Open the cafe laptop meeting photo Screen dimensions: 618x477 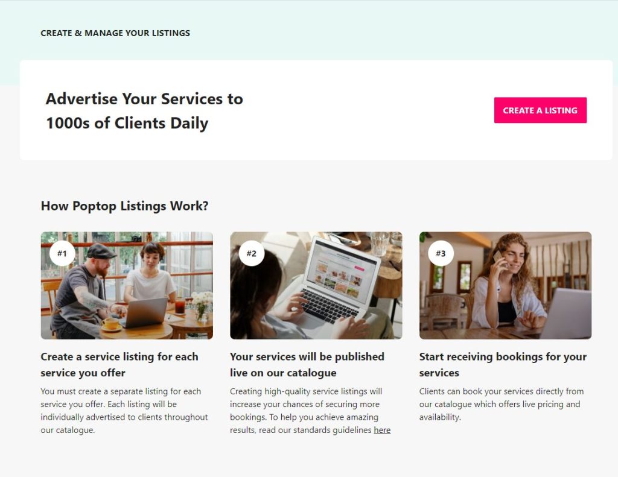pyautogui.click(x=127, y=285)
